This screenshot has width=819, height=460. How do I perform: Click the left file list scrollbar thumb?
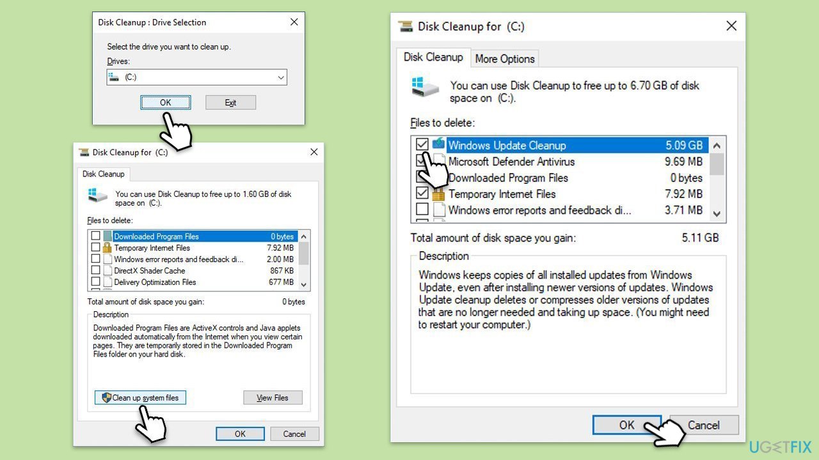click(304, 253)
